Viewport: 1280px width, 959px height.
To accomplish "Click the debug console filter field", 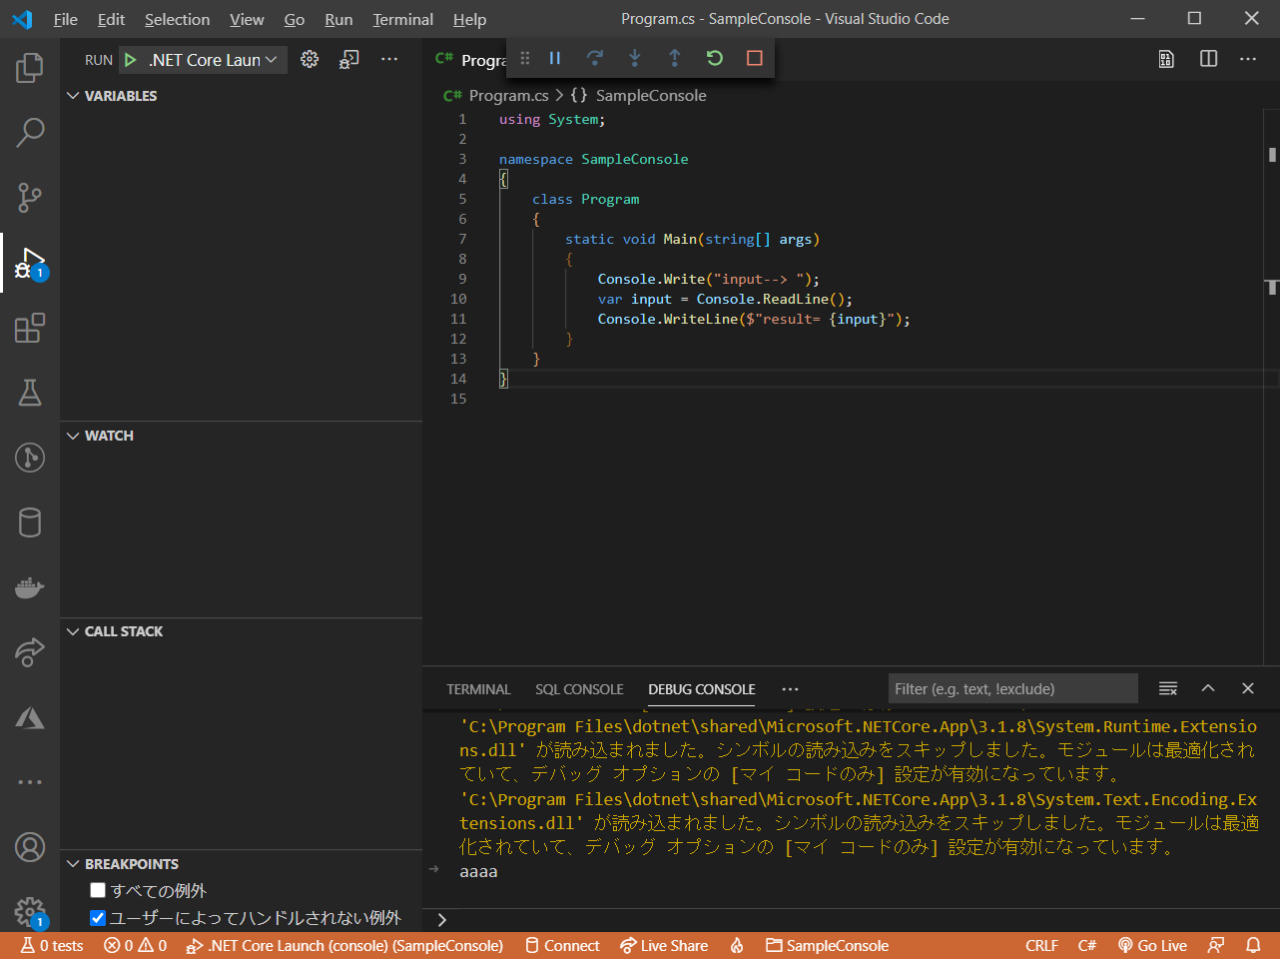I will tap(1013, 688).
